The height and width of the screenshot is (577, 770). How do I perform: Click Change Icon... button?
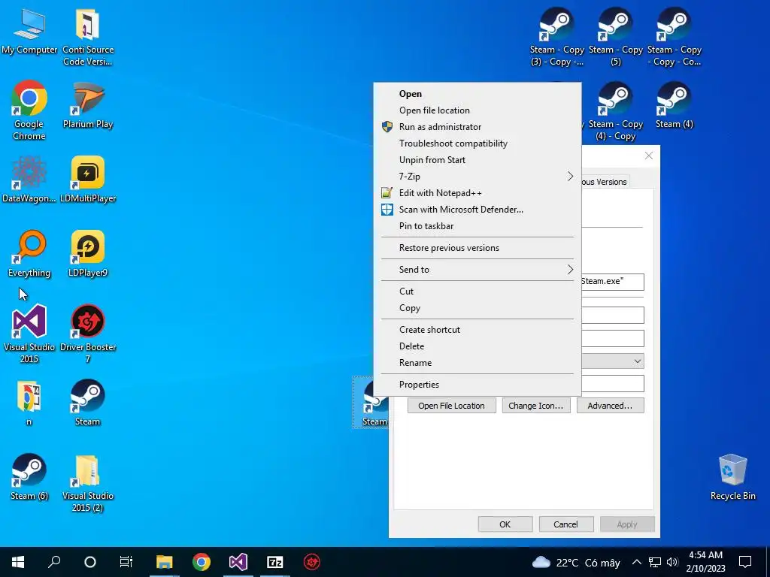pos(535,406)
